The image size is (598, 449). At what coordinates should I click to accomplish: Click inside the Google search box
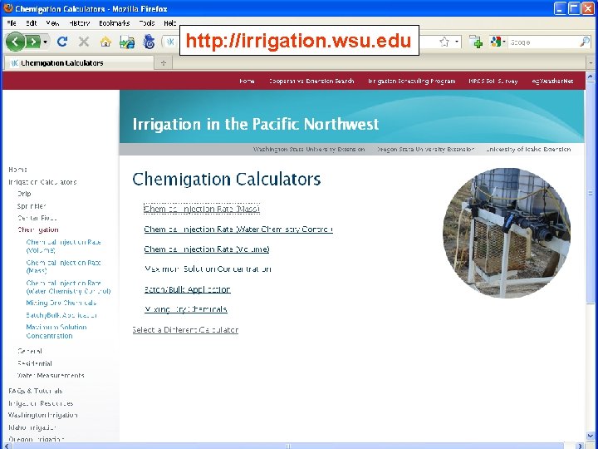coord(544,42)
